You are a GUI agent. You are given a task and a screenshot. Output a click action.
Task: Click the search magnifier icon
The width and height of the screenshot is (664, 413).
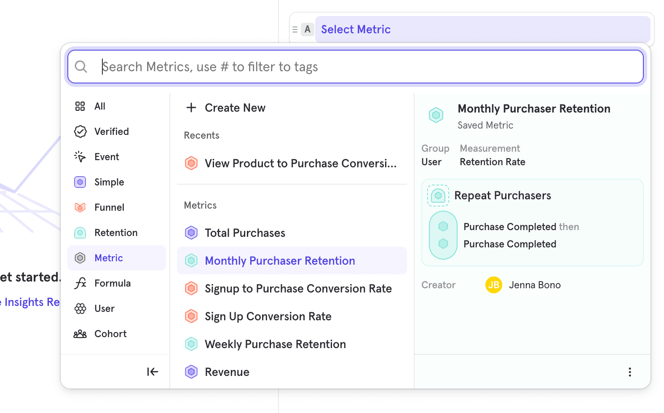click(81, 67)
